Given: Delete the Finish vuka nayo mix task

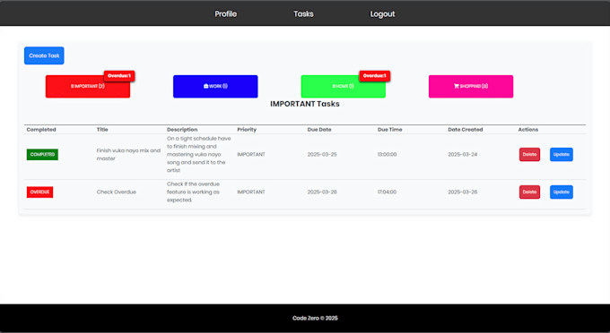Looking at the screenshot, I should (x=529, y=155).
